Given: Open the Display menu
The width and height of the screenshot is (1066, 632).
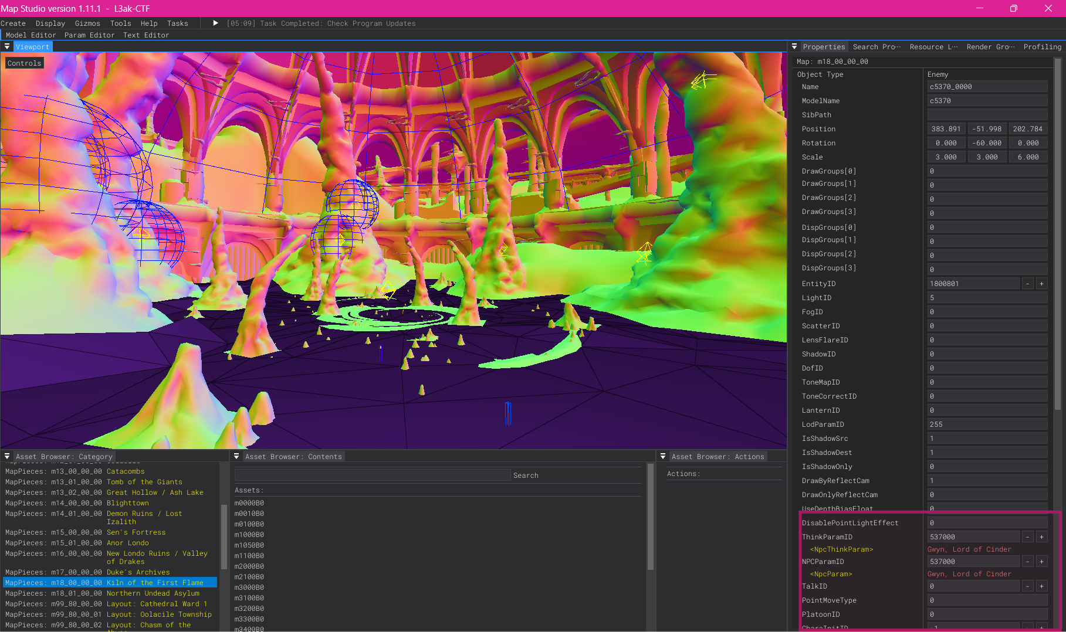Looking at the screenshot, I should [50, 23].
